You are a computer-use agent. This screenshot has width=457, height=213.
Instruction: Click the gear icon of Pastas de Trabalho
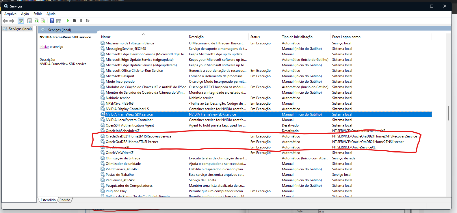(x=103, y=175)
